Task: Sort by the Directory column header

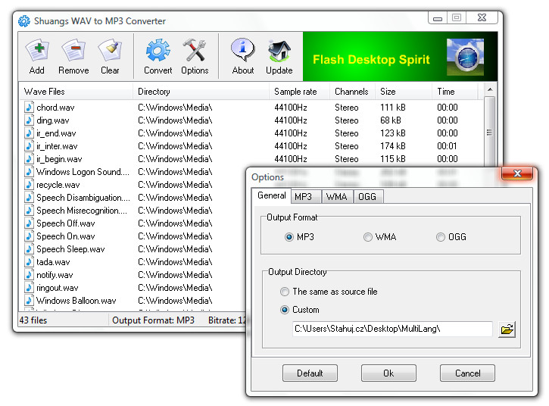Action: (x=201, y=92)
